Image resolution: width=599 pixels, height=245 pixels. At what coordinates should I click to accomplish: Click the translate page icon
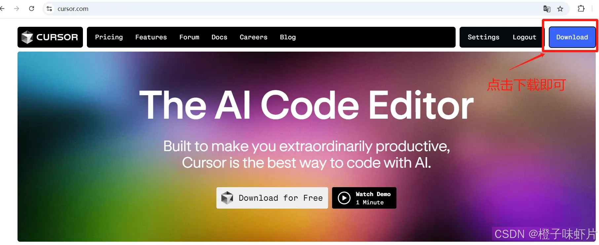(547, 9)
